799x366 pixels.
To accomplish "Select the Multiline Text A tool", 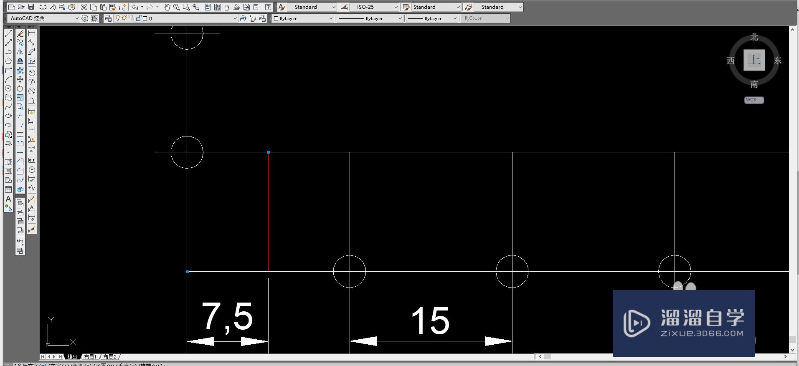I will [8, 199].
